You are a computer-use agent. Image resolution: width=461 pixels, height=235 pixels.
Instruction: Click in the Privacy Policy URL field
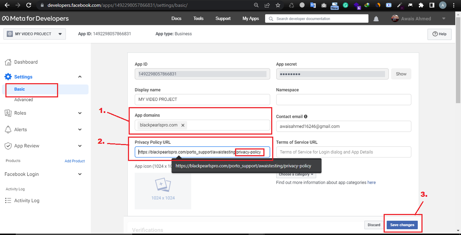click(x=202, y=152)
